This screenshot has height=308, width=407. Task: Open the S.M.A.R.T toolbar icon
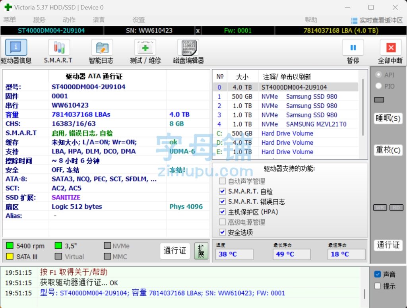[x=59, y=47]
